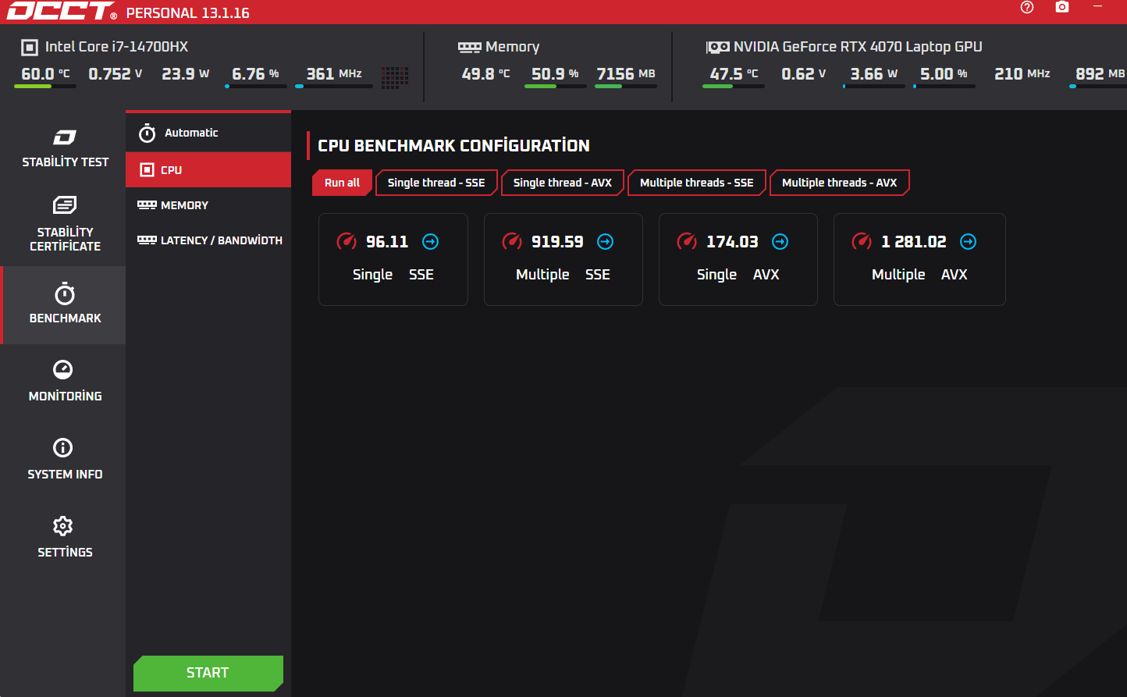The height and width of the screenshot is (697, 1127).
Task: Click the CPU voltage 0.752 V reading
Action: point(116,74)
